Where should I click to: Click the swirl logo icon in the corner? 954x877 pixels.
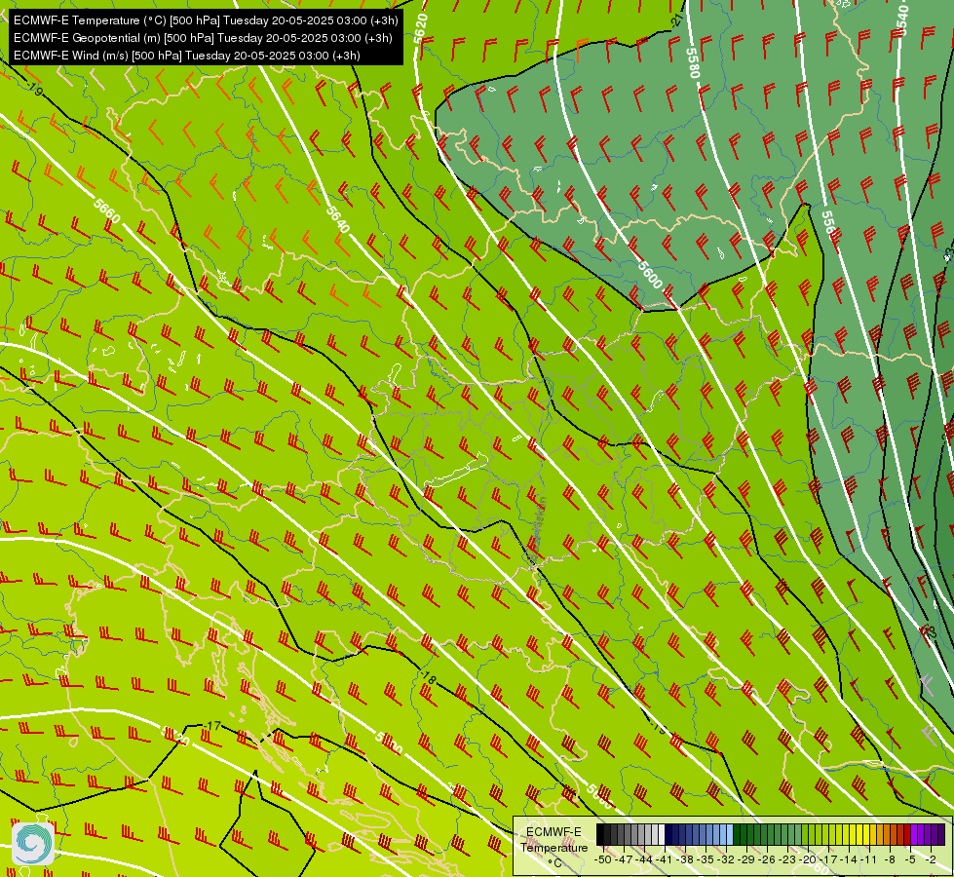(33, 844)
